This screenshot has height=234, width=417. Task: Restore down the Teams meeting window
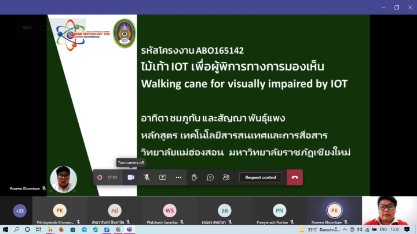(x=397, y=7)
